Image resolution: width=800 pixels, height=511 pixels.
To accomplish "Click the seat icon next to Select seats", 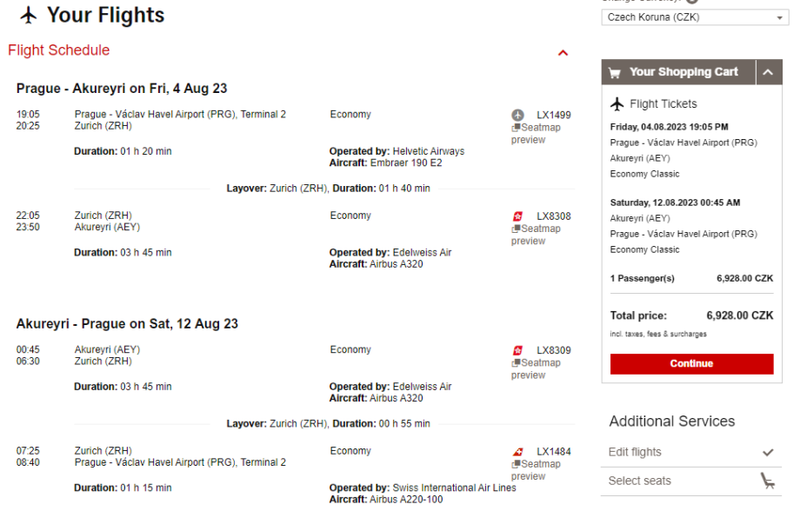I will [767, 481].
